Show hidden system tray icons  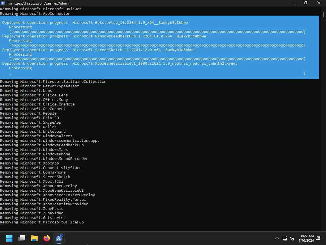[x=277, y=238]
